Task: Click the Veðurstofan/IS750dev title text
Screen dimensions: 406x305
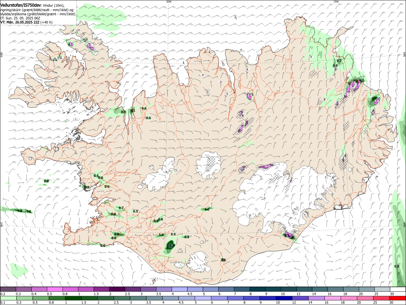Action: coord(21,5)
